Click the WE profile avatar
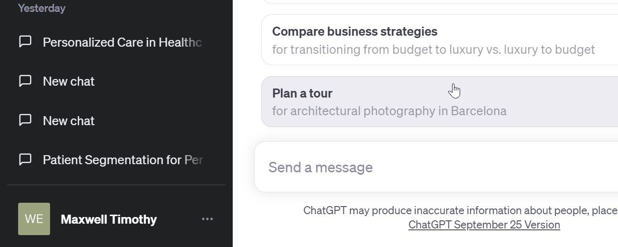 [34, 219]
